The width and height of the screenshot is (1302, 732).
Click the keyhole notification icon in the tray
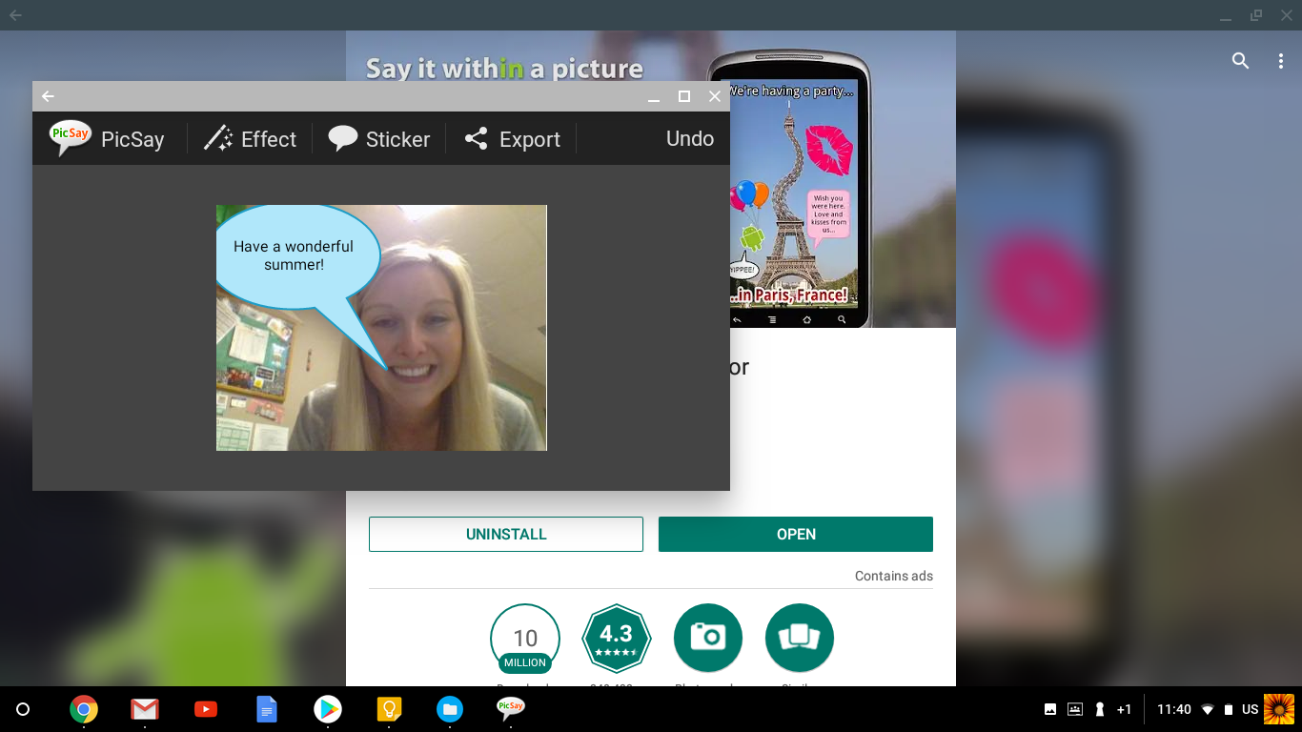click(x=1100, y=709)
